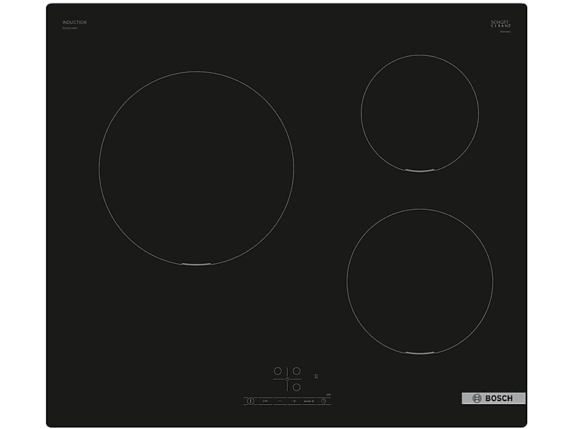Click the small display digits beside zone selector
Screen dimensions: 574x429
(316, 376)
